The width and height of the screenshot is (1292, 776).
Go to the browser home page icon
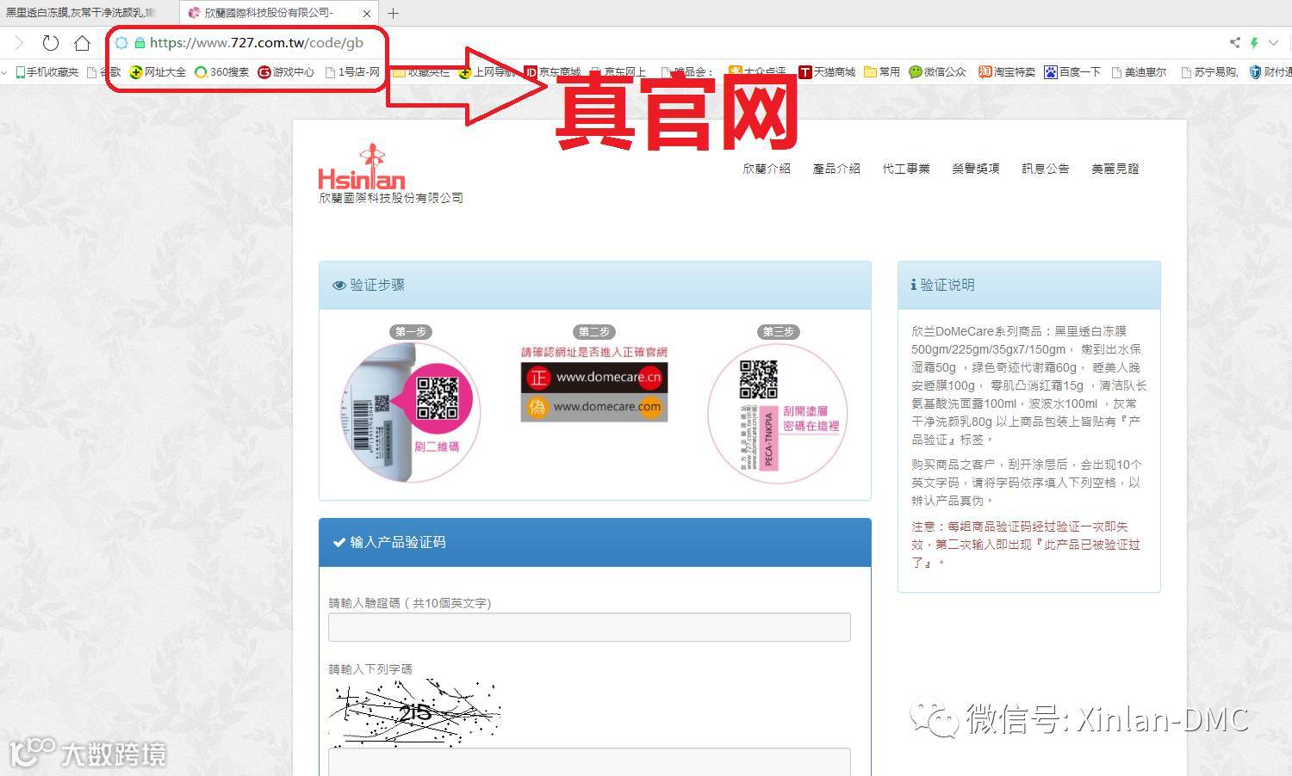click(x=82, y=43)
